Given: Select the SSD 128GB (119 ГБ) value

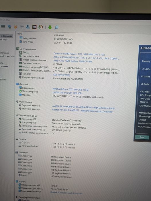Looking at the screenshot, I should [x=61, y=130].
